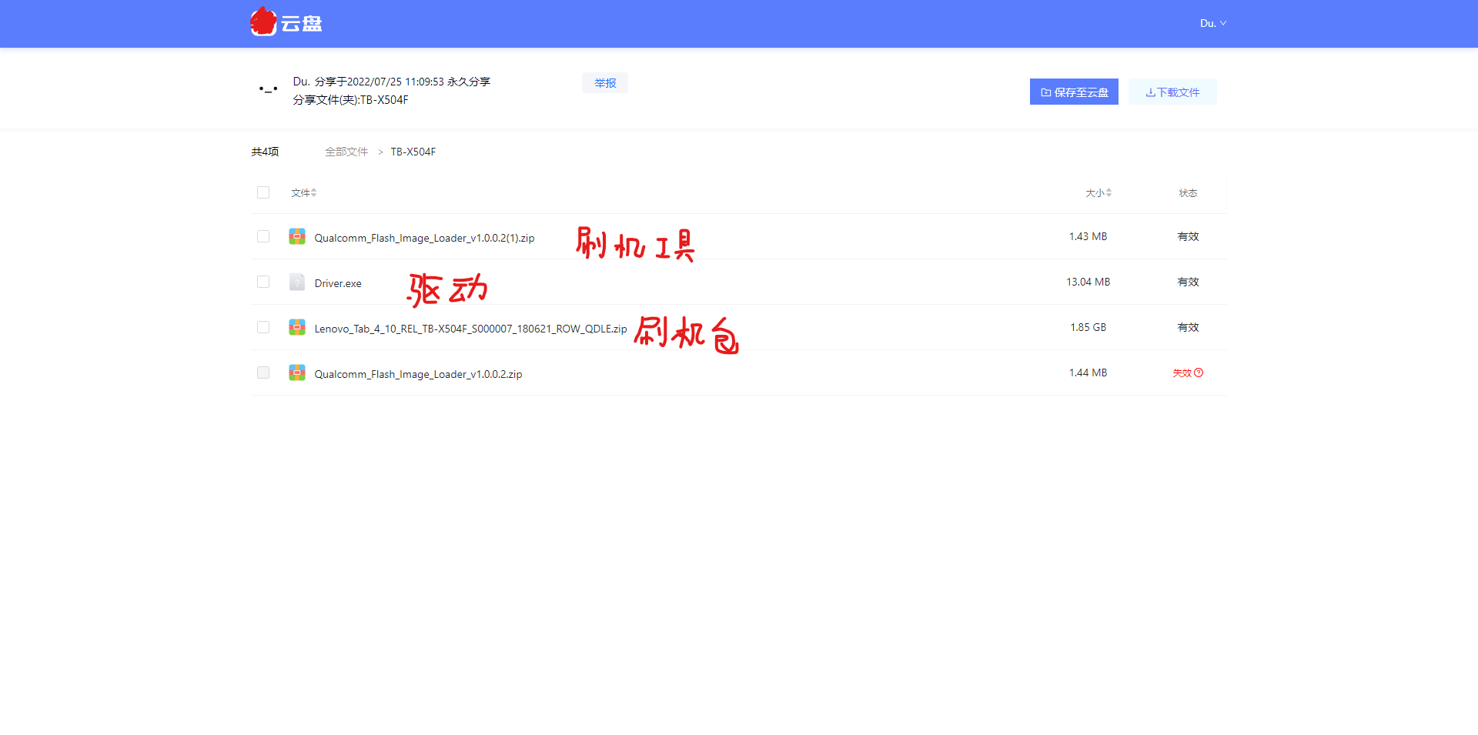Open the Du. account dropdown
The image size is (1478, 735).
pyautogui.click(x=1212, y=23)
